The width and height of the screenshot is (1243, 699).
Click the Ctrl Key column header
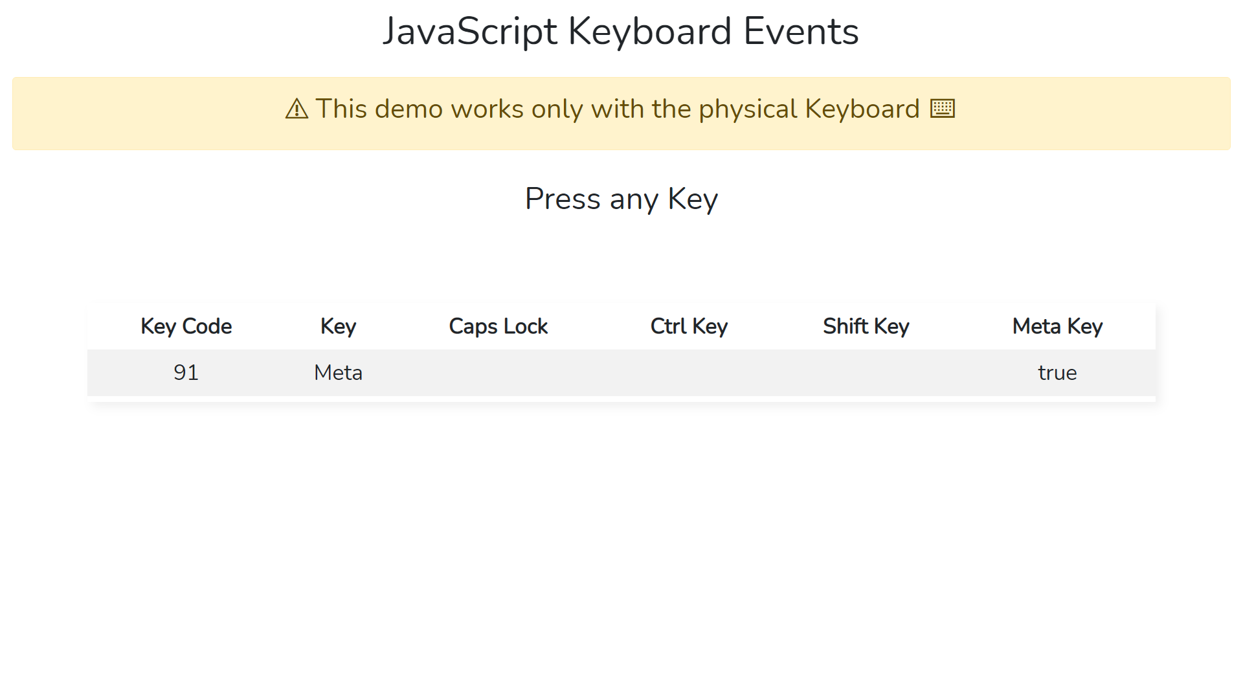click(689, 326)
